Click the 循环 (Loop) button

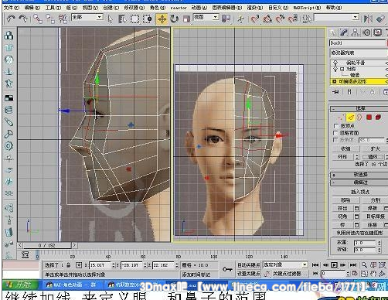point(373,157)
